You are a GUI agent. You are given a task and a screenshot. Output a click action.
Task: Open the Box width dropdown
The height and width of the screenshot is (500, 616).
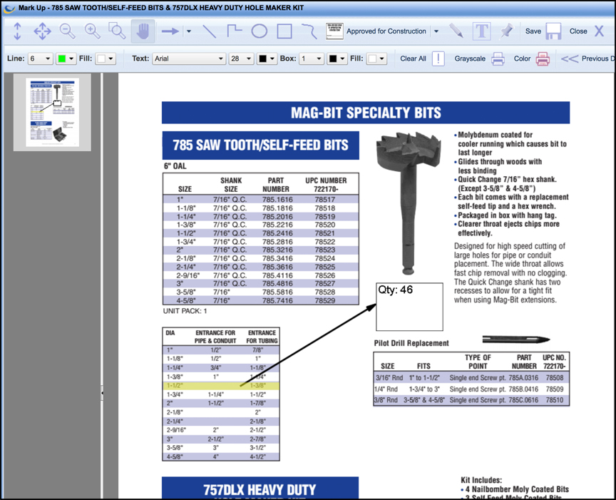pos(311,58)
